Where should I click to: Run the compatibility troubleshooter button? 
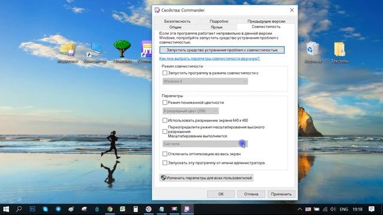pos(222,50)
